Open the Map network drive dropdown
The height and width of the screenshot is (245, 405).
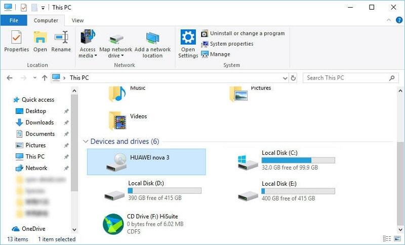(115, 53)
